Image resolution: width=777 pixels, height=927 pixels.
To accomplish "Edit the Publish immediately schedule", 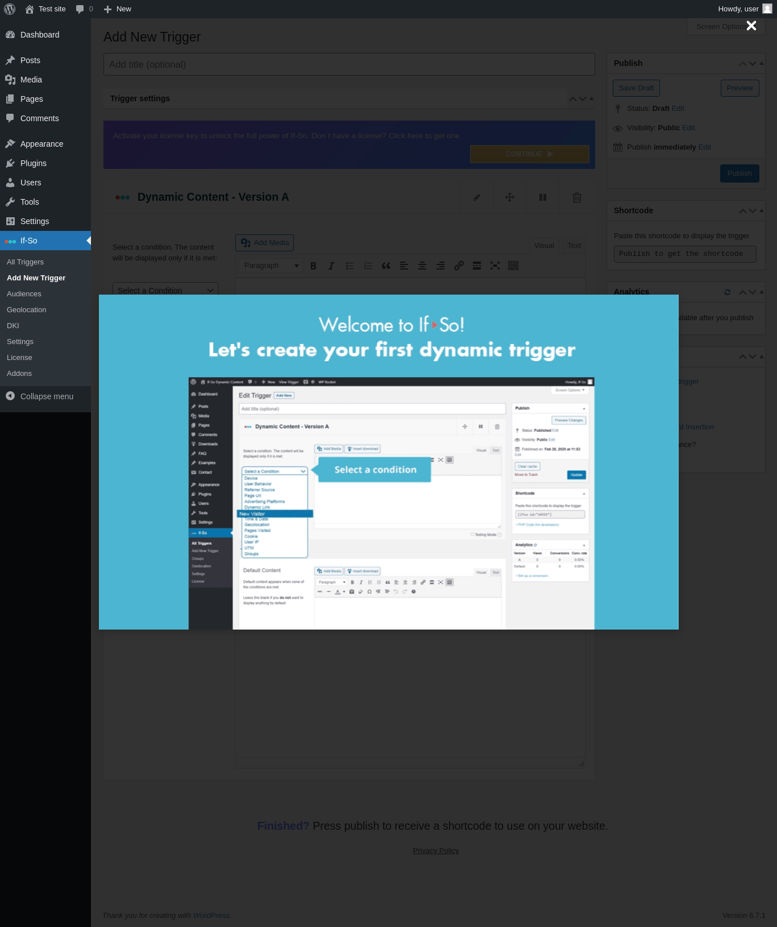I will pyautogui.click(x=705, y=147).
